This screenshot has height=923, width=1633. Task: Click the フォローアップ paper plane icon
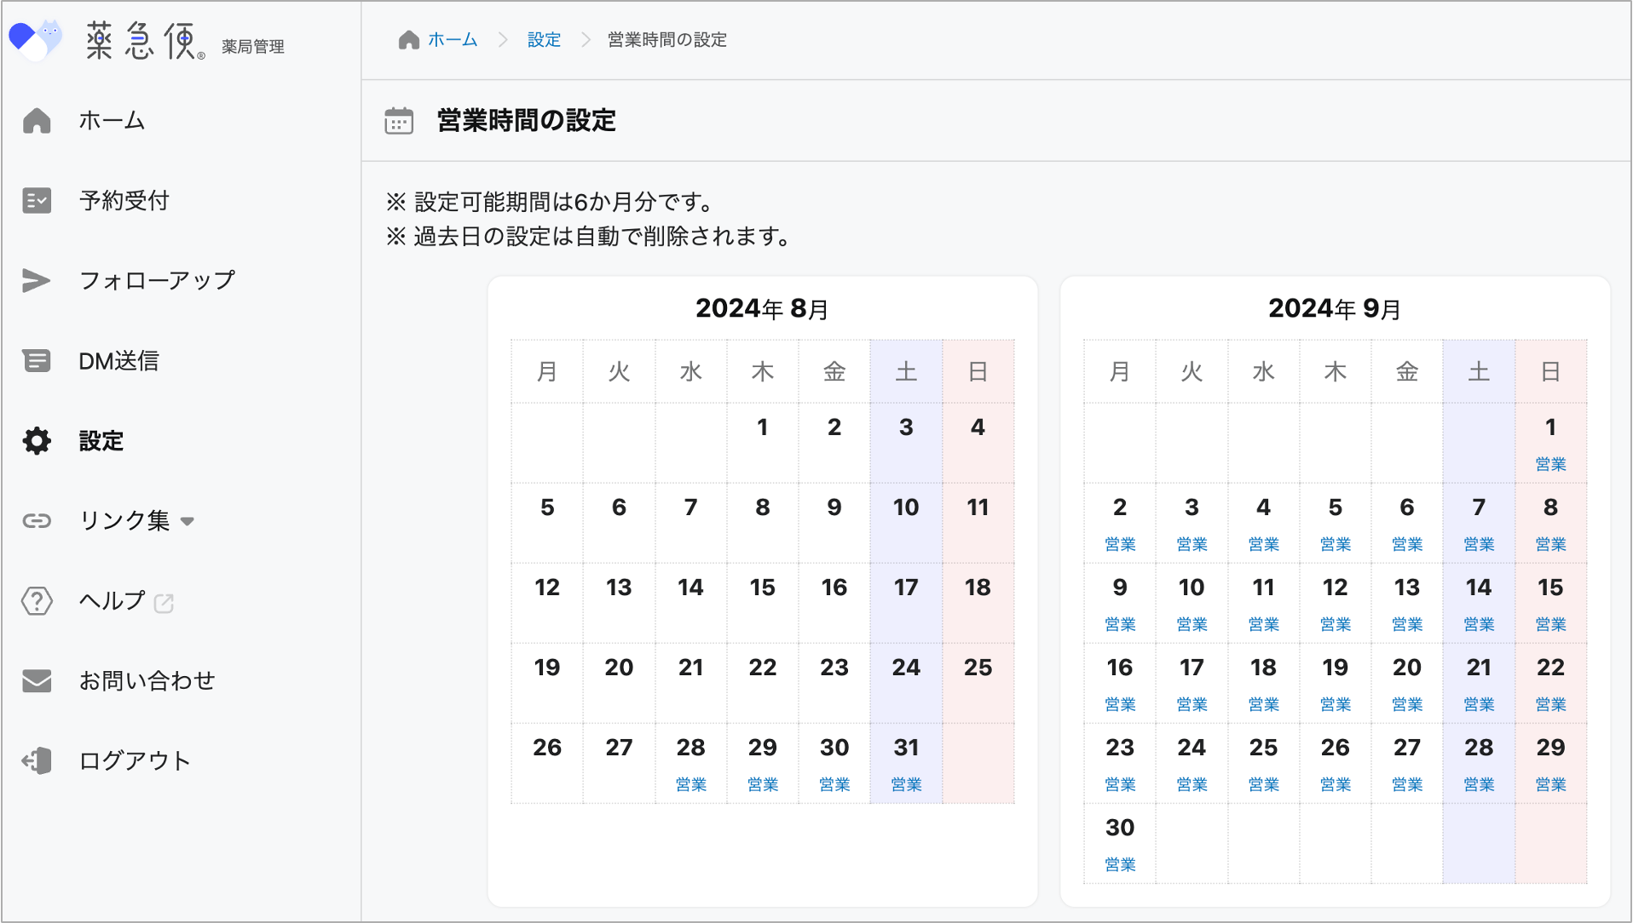pos(37,281)
